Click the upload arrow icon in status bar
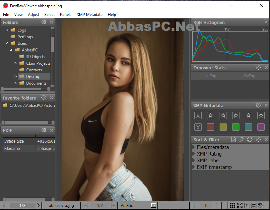This screenshot has height=210, width=270. pyautogui.click(x=246, y=205)
